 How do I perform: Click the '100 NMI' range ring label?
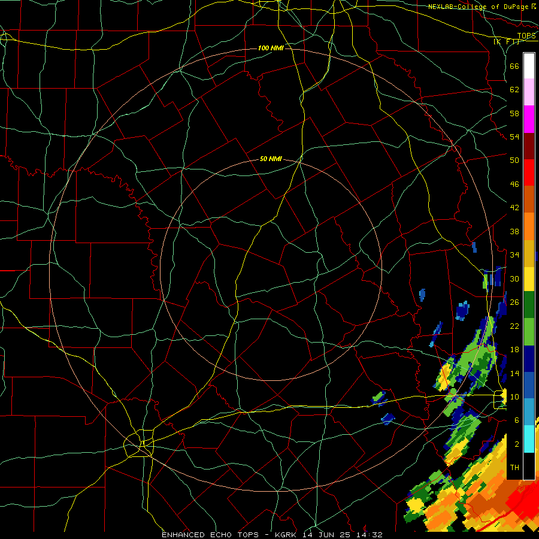271,48
